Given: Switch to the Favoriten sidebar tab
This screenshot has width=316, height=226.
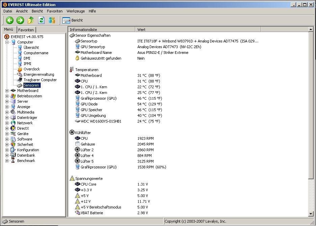Looking at the screenshot, I should [x=26, y=30].
